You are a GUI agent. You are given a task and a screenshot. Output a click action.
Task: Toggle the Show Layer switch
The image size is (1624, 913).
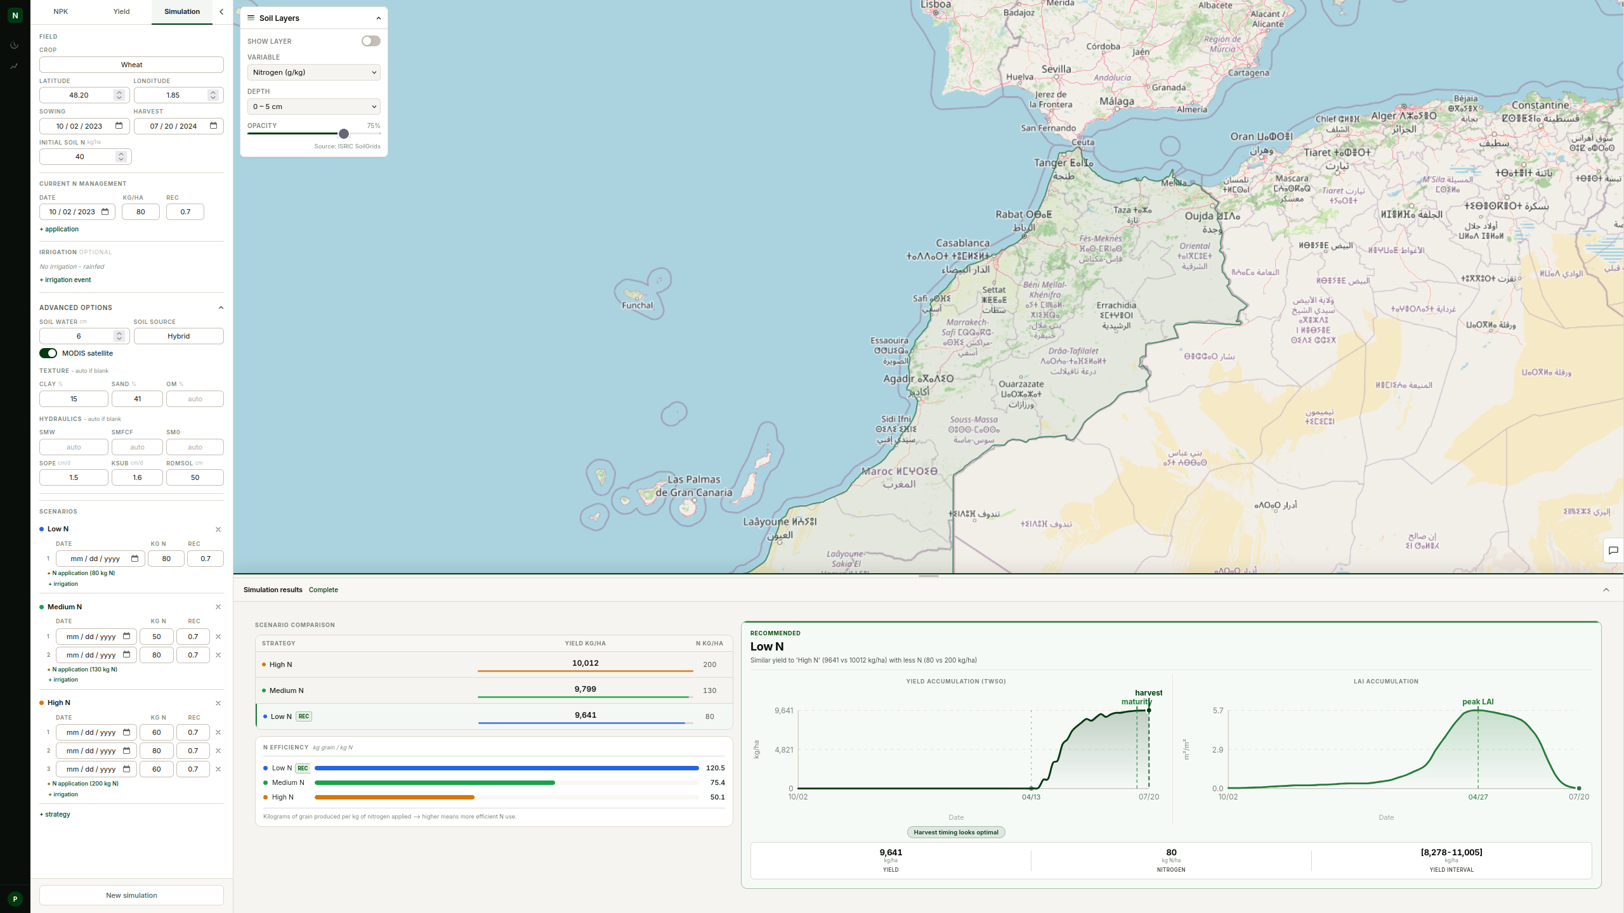(x=371, y=41)
